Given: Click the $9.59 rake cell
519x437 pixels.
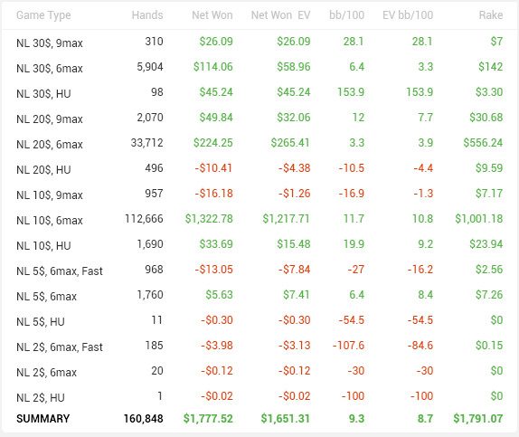Looking at the screenshot, I should coord(489,168).
